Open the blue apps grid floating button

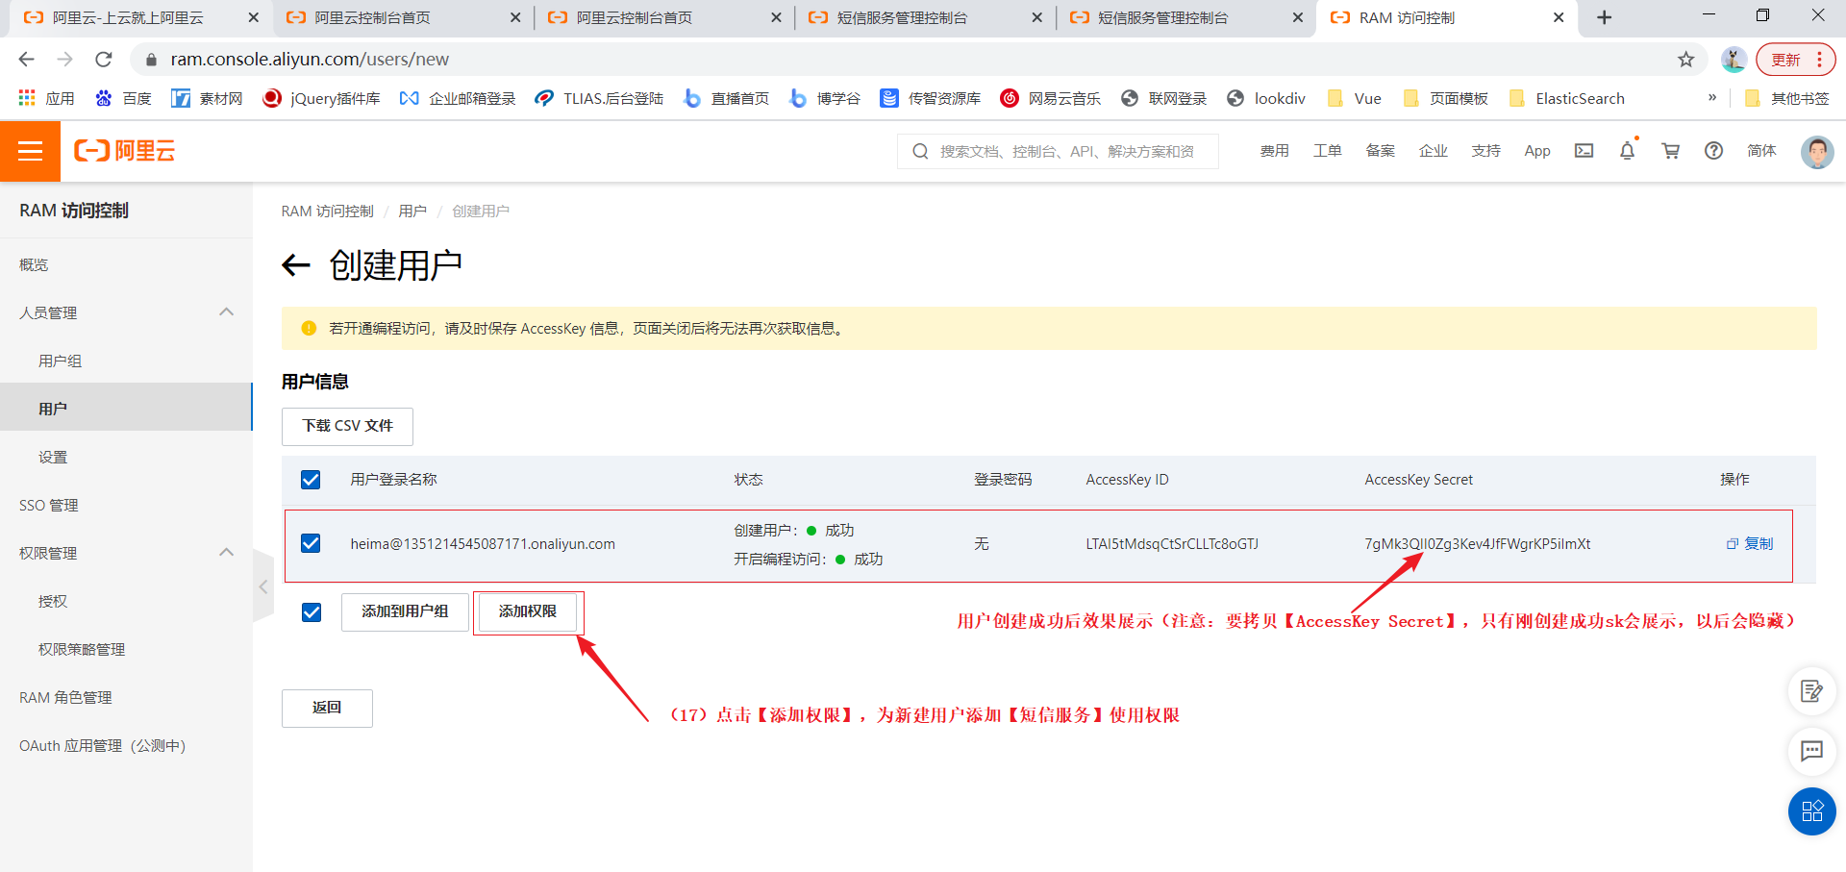1811,811
